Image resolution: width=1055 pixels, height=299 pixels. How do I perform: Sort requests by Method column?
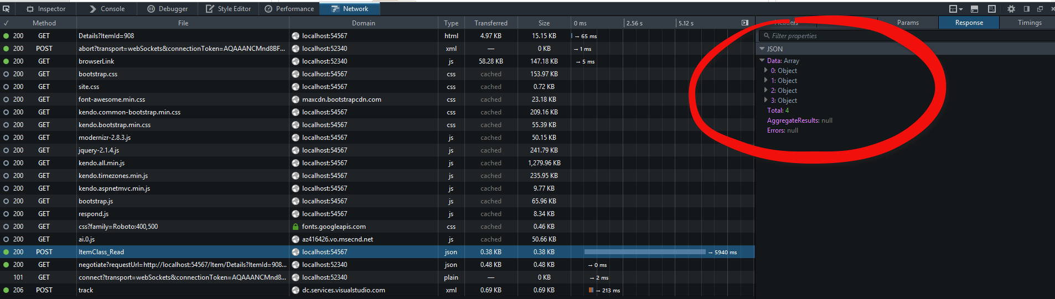(44, 23)
